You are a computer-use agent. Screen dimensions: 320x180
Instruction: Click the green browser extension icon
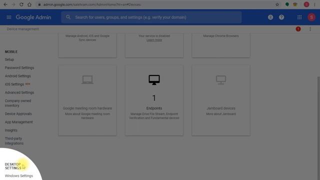coord(287,4)
